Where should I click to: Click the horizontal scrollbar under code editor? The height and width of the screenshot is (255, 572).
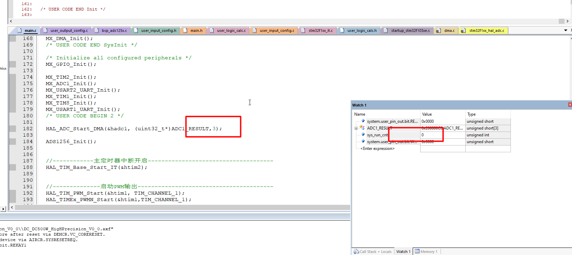(x=182, y=207)
